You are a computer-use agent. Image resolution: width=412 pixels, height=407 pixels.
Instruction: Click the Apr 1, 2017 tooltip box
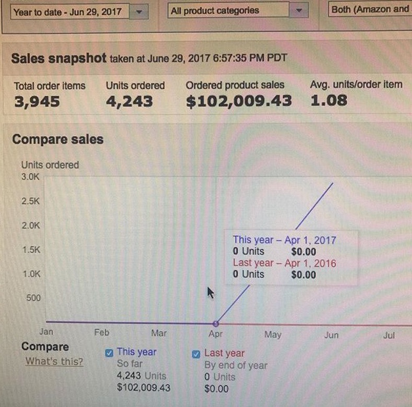[x=291, y=258]
